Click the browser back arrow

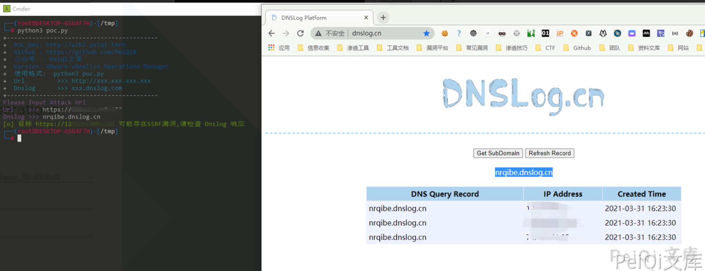pos(272,33)
